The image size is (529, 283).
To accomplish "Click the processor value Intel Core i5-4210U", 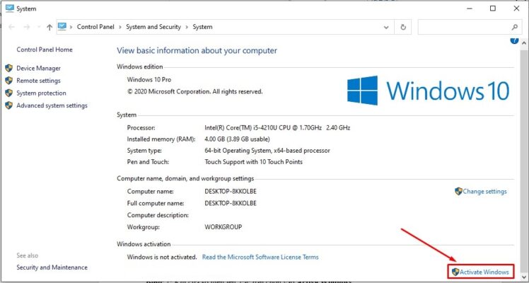I will pyautogui.click(x=277, y=128).
